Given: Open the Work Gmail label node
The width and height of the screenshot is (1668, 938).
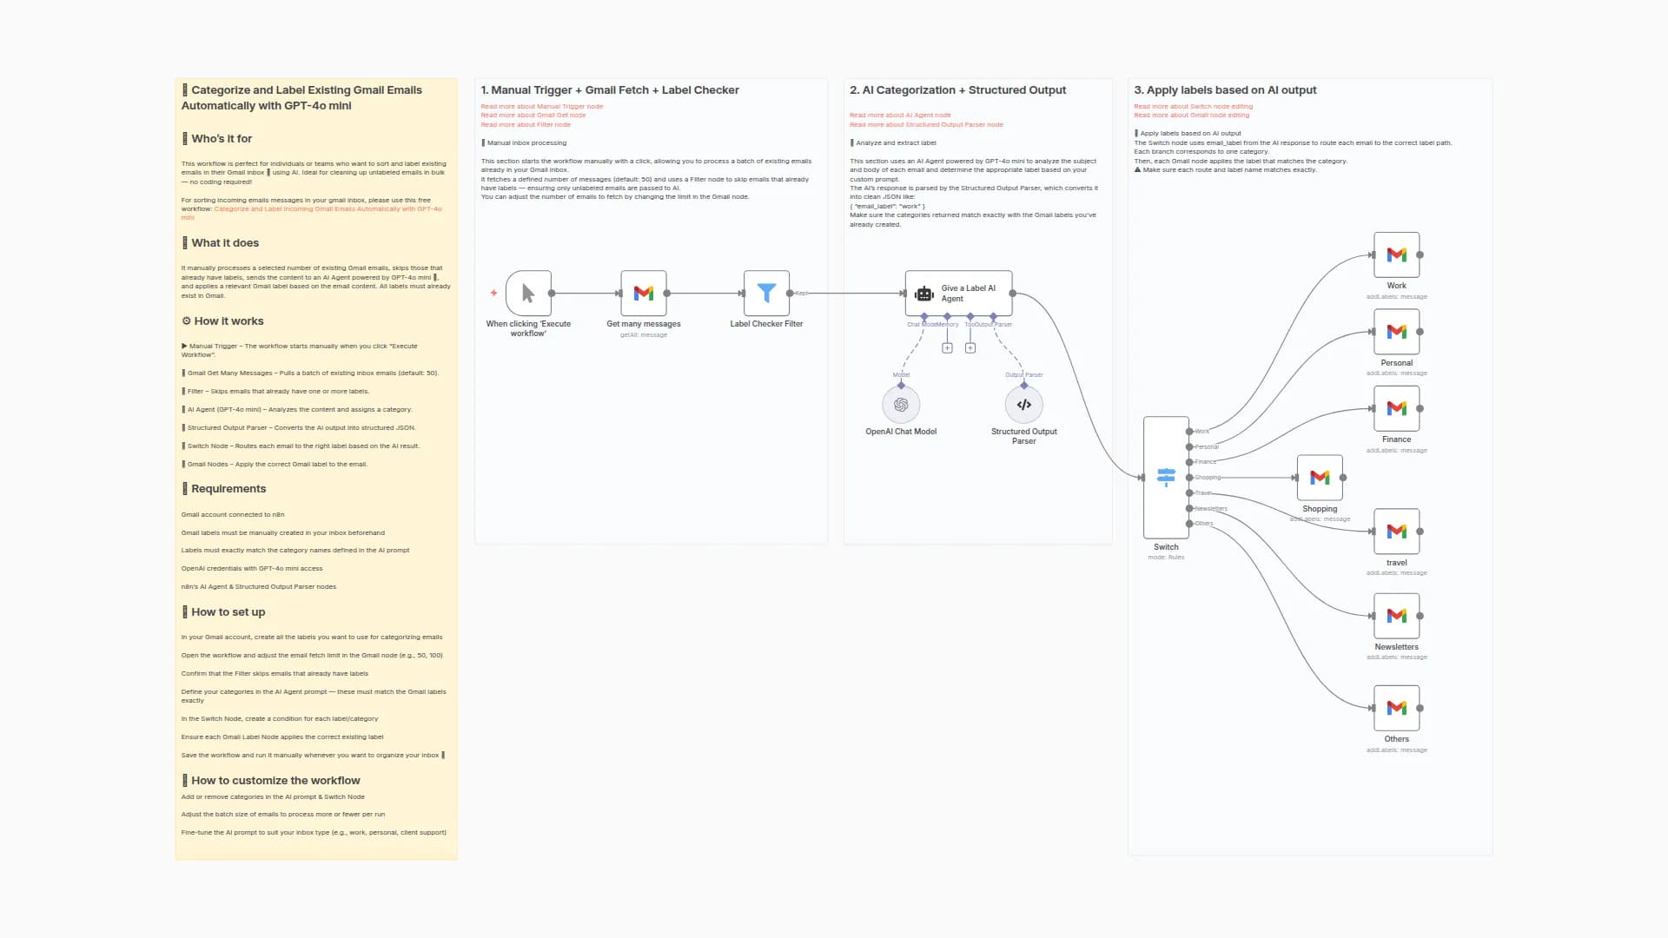Looking at the screenshot, I should coord(1396,254).
